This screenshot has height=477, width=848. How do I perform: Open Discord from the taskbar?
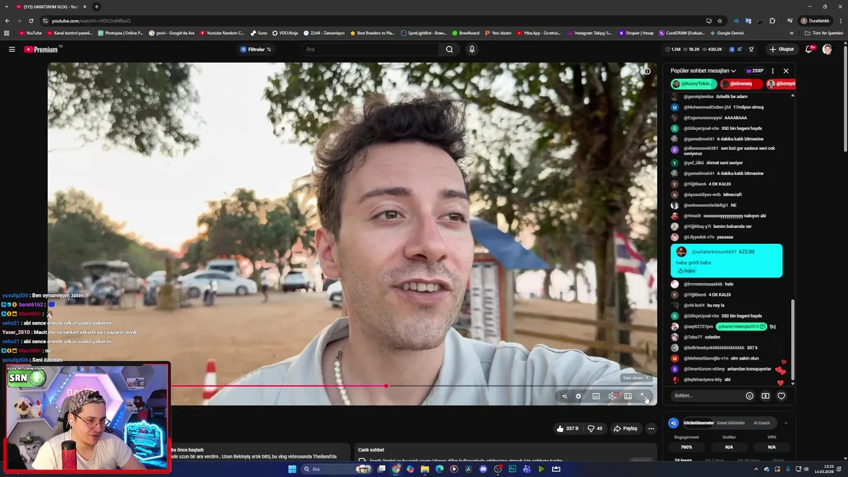click(x=483, y=469)
